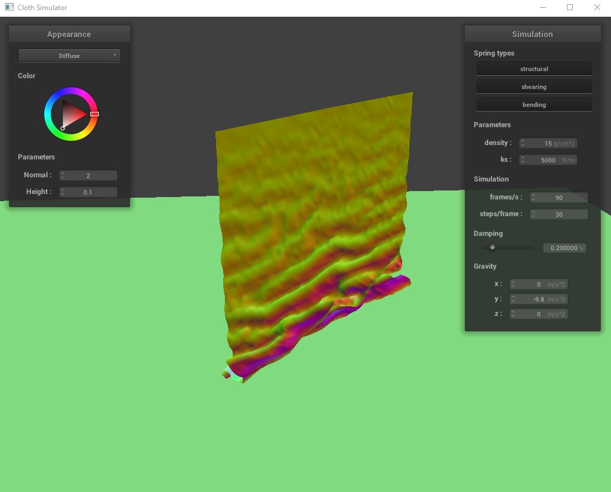This screenshot has height=492, width=611.
Task: Maximize the Cloth Simulator window
Action: point(570,7)
